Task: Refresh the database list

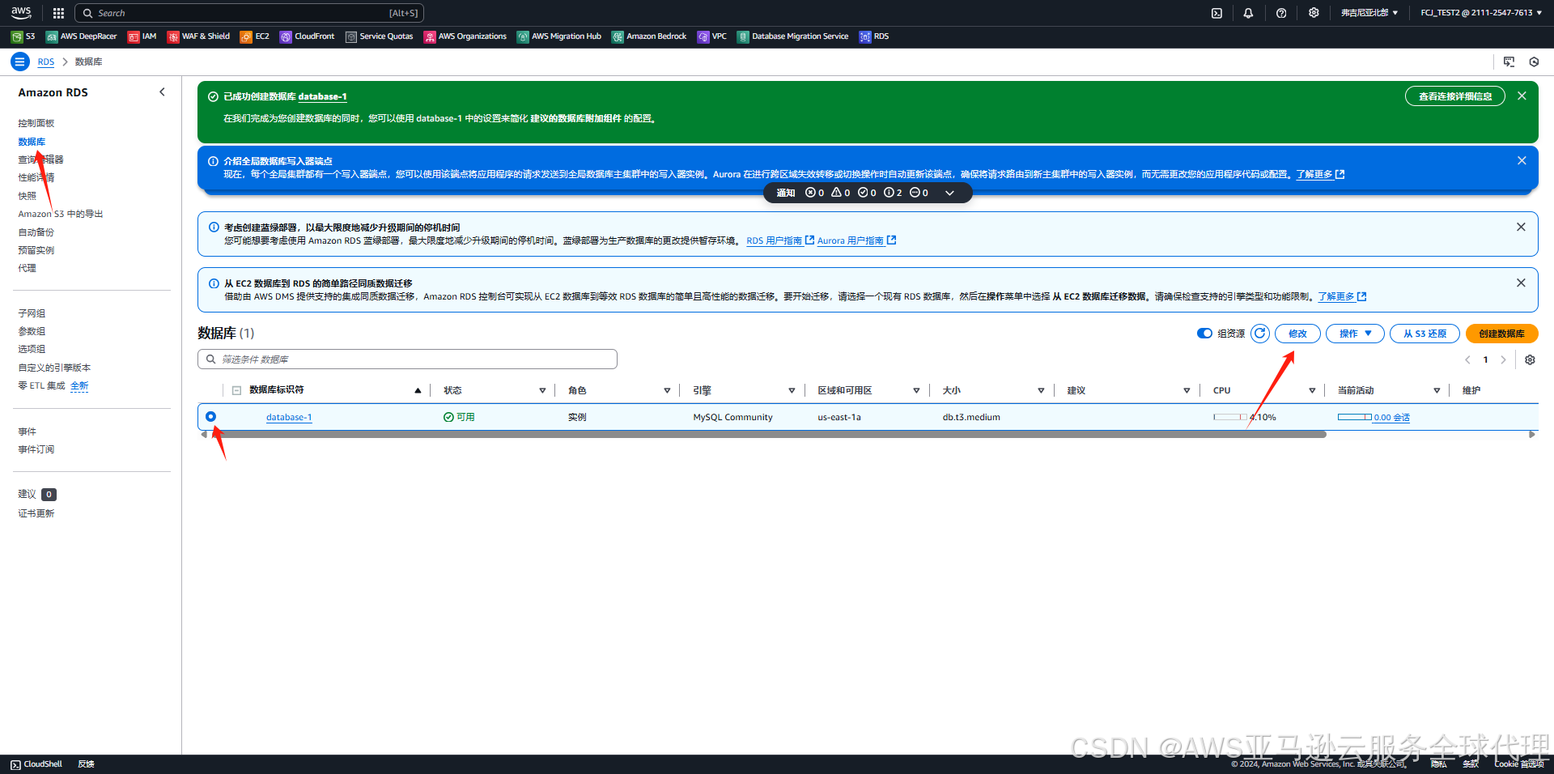Action: [1260, 334]
